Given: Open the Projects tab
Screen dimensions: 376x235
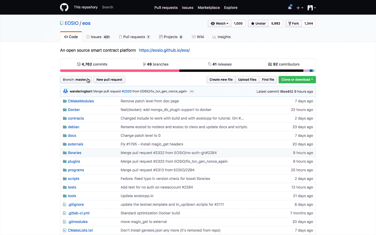Looking at the screenshot, I should tap(171, 37).
